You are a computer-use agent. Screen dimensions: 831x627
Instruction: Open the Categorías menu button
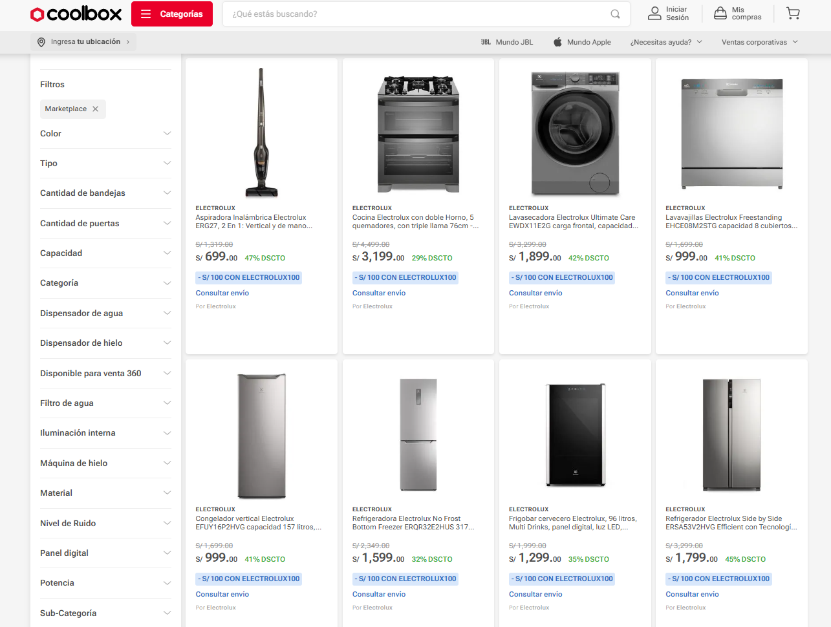[172, 14]
